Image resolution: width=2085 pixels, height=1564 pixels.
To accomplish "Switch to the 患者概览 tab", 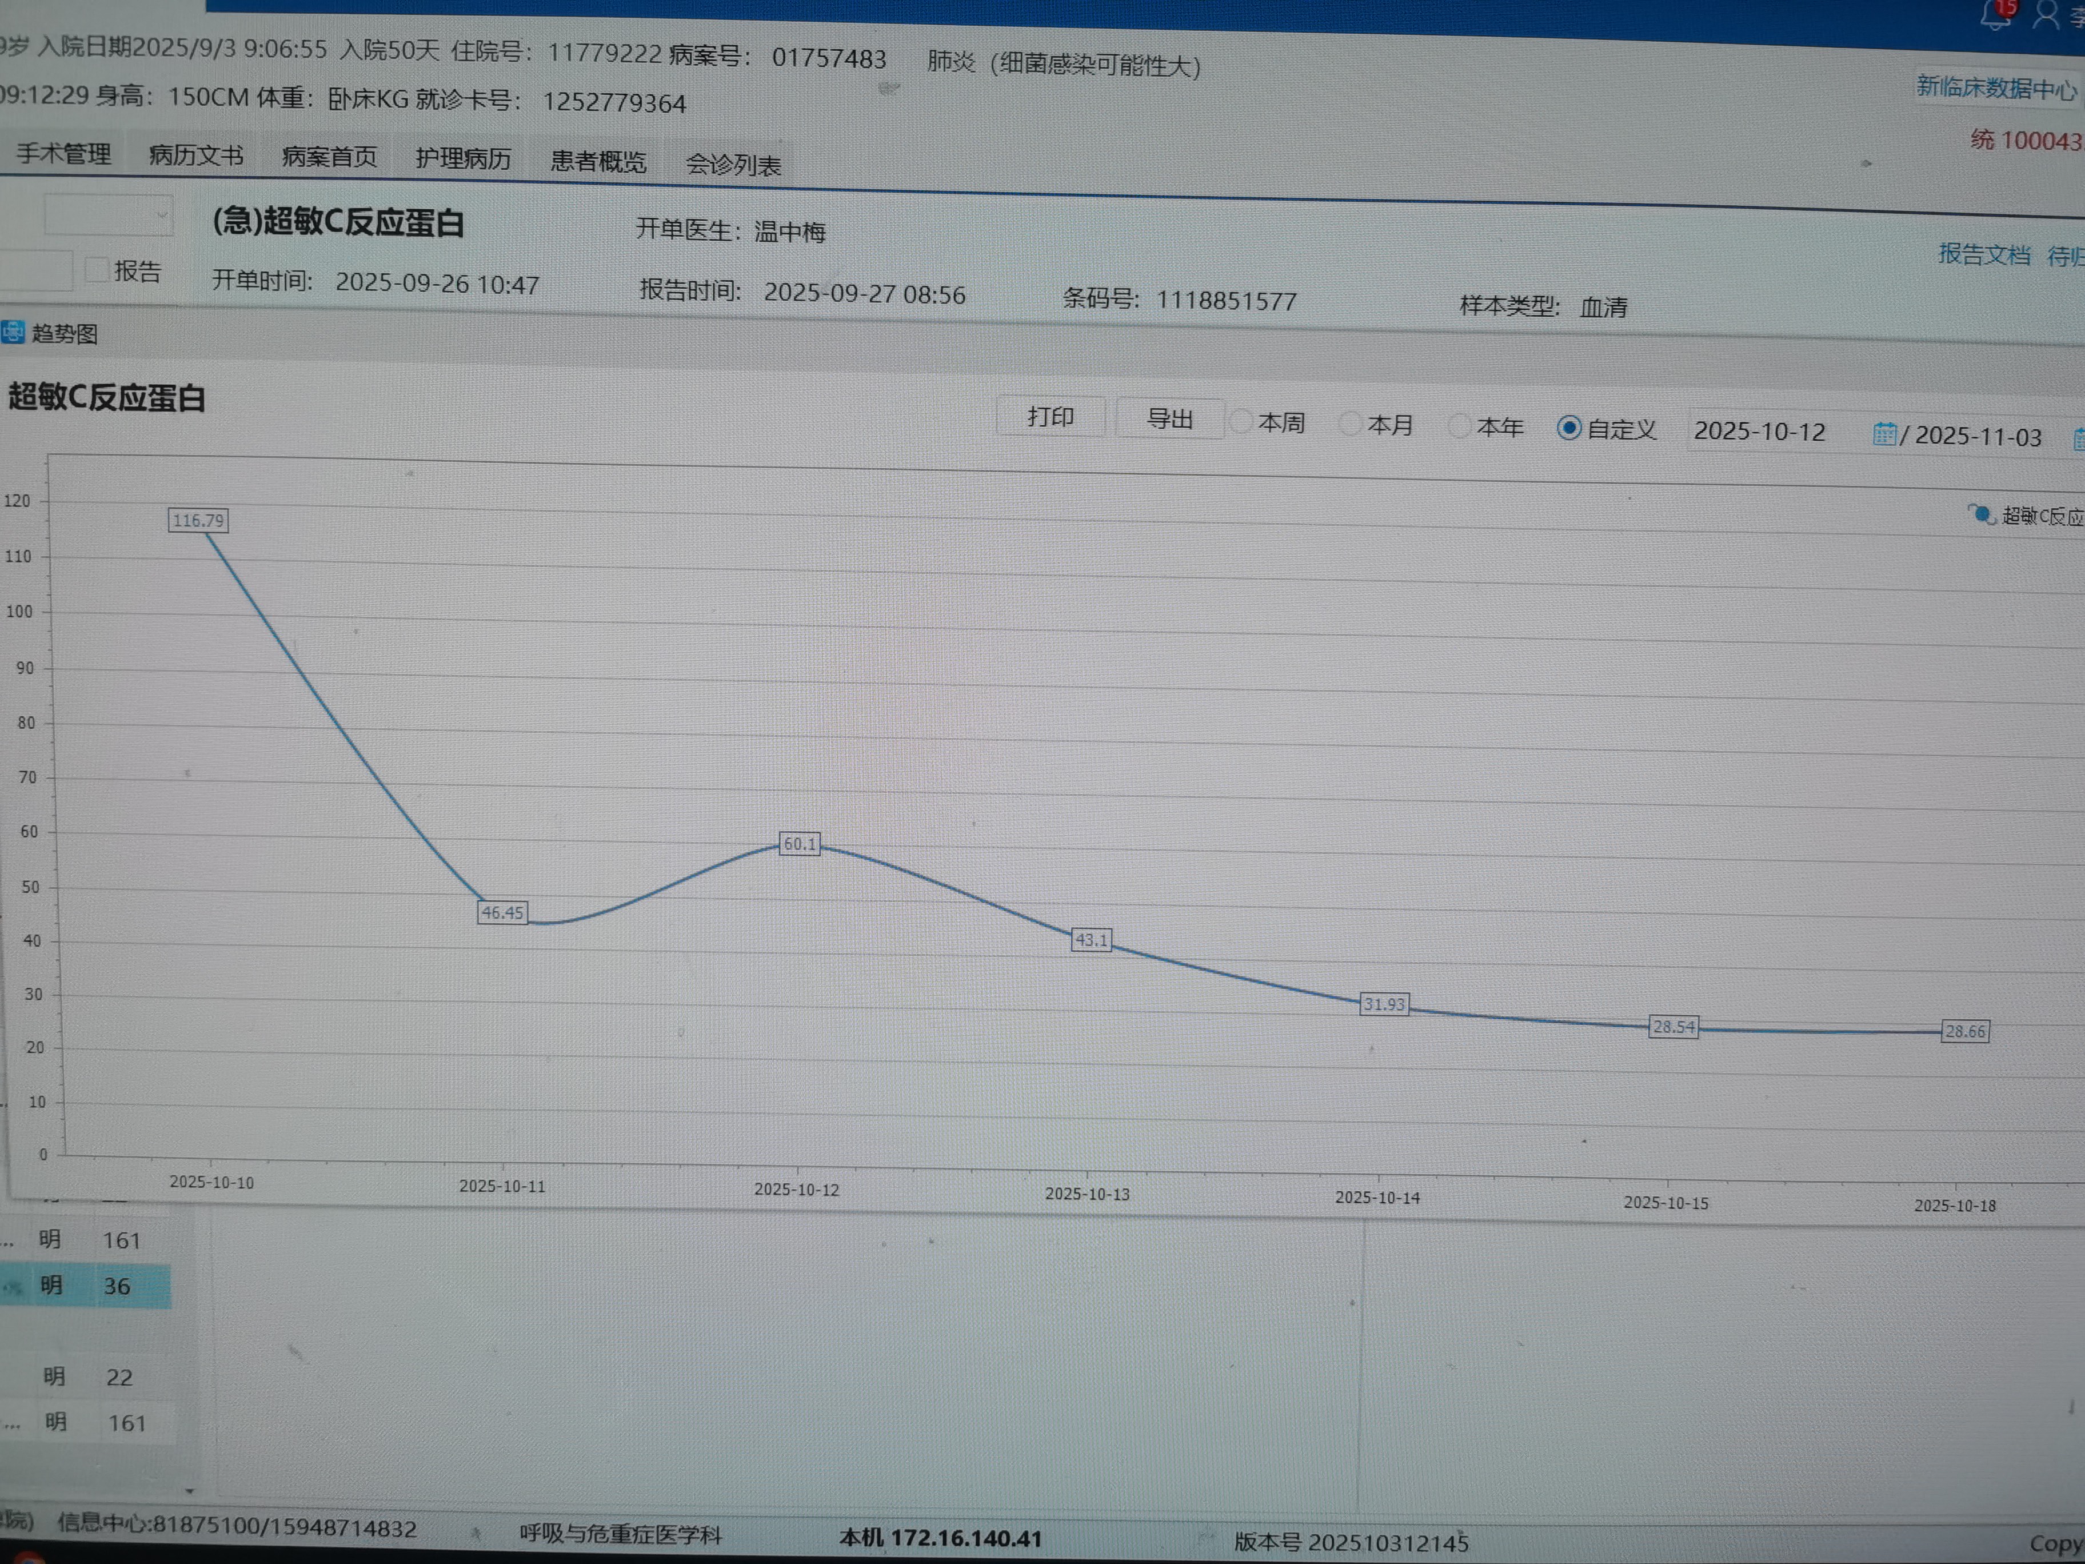I will point(598,161).
